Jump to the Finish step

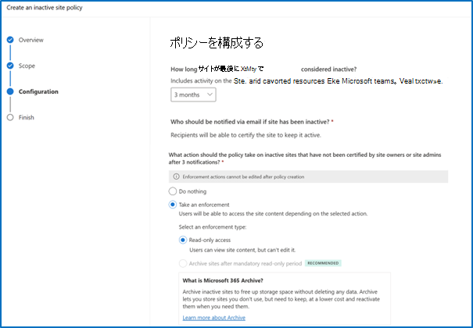point(27,117)
